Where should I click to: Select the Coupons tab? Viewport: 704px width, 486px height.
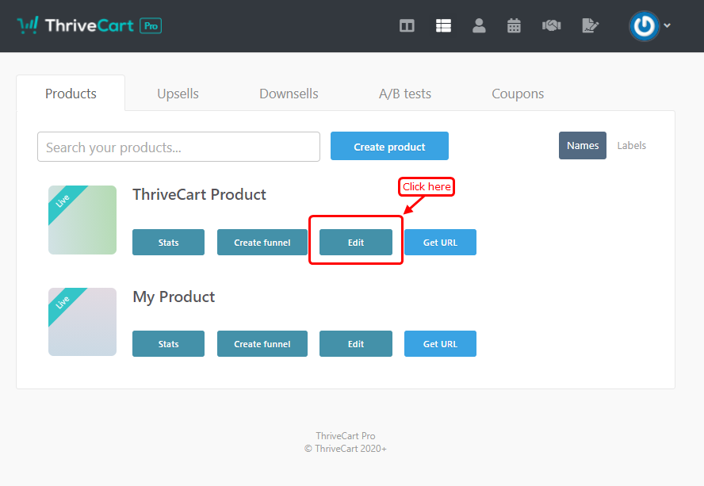[x=518, y=94]
